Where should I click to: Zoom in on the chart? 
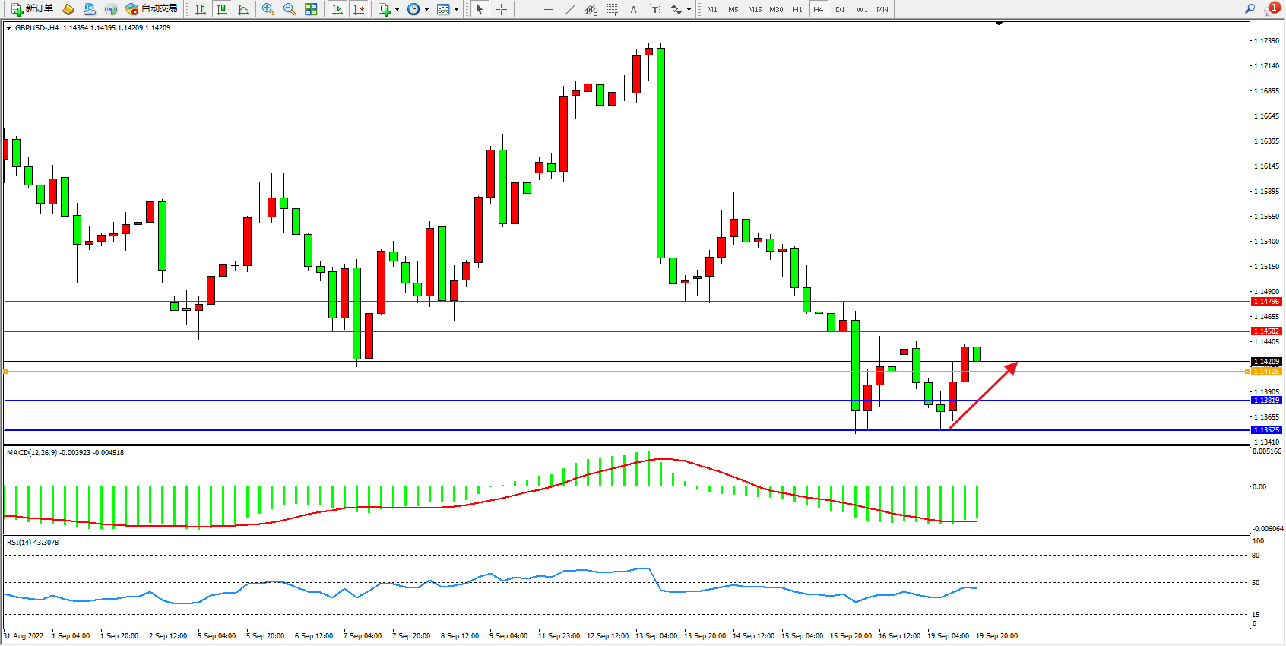pyautogui.click(x=268, y=9)
